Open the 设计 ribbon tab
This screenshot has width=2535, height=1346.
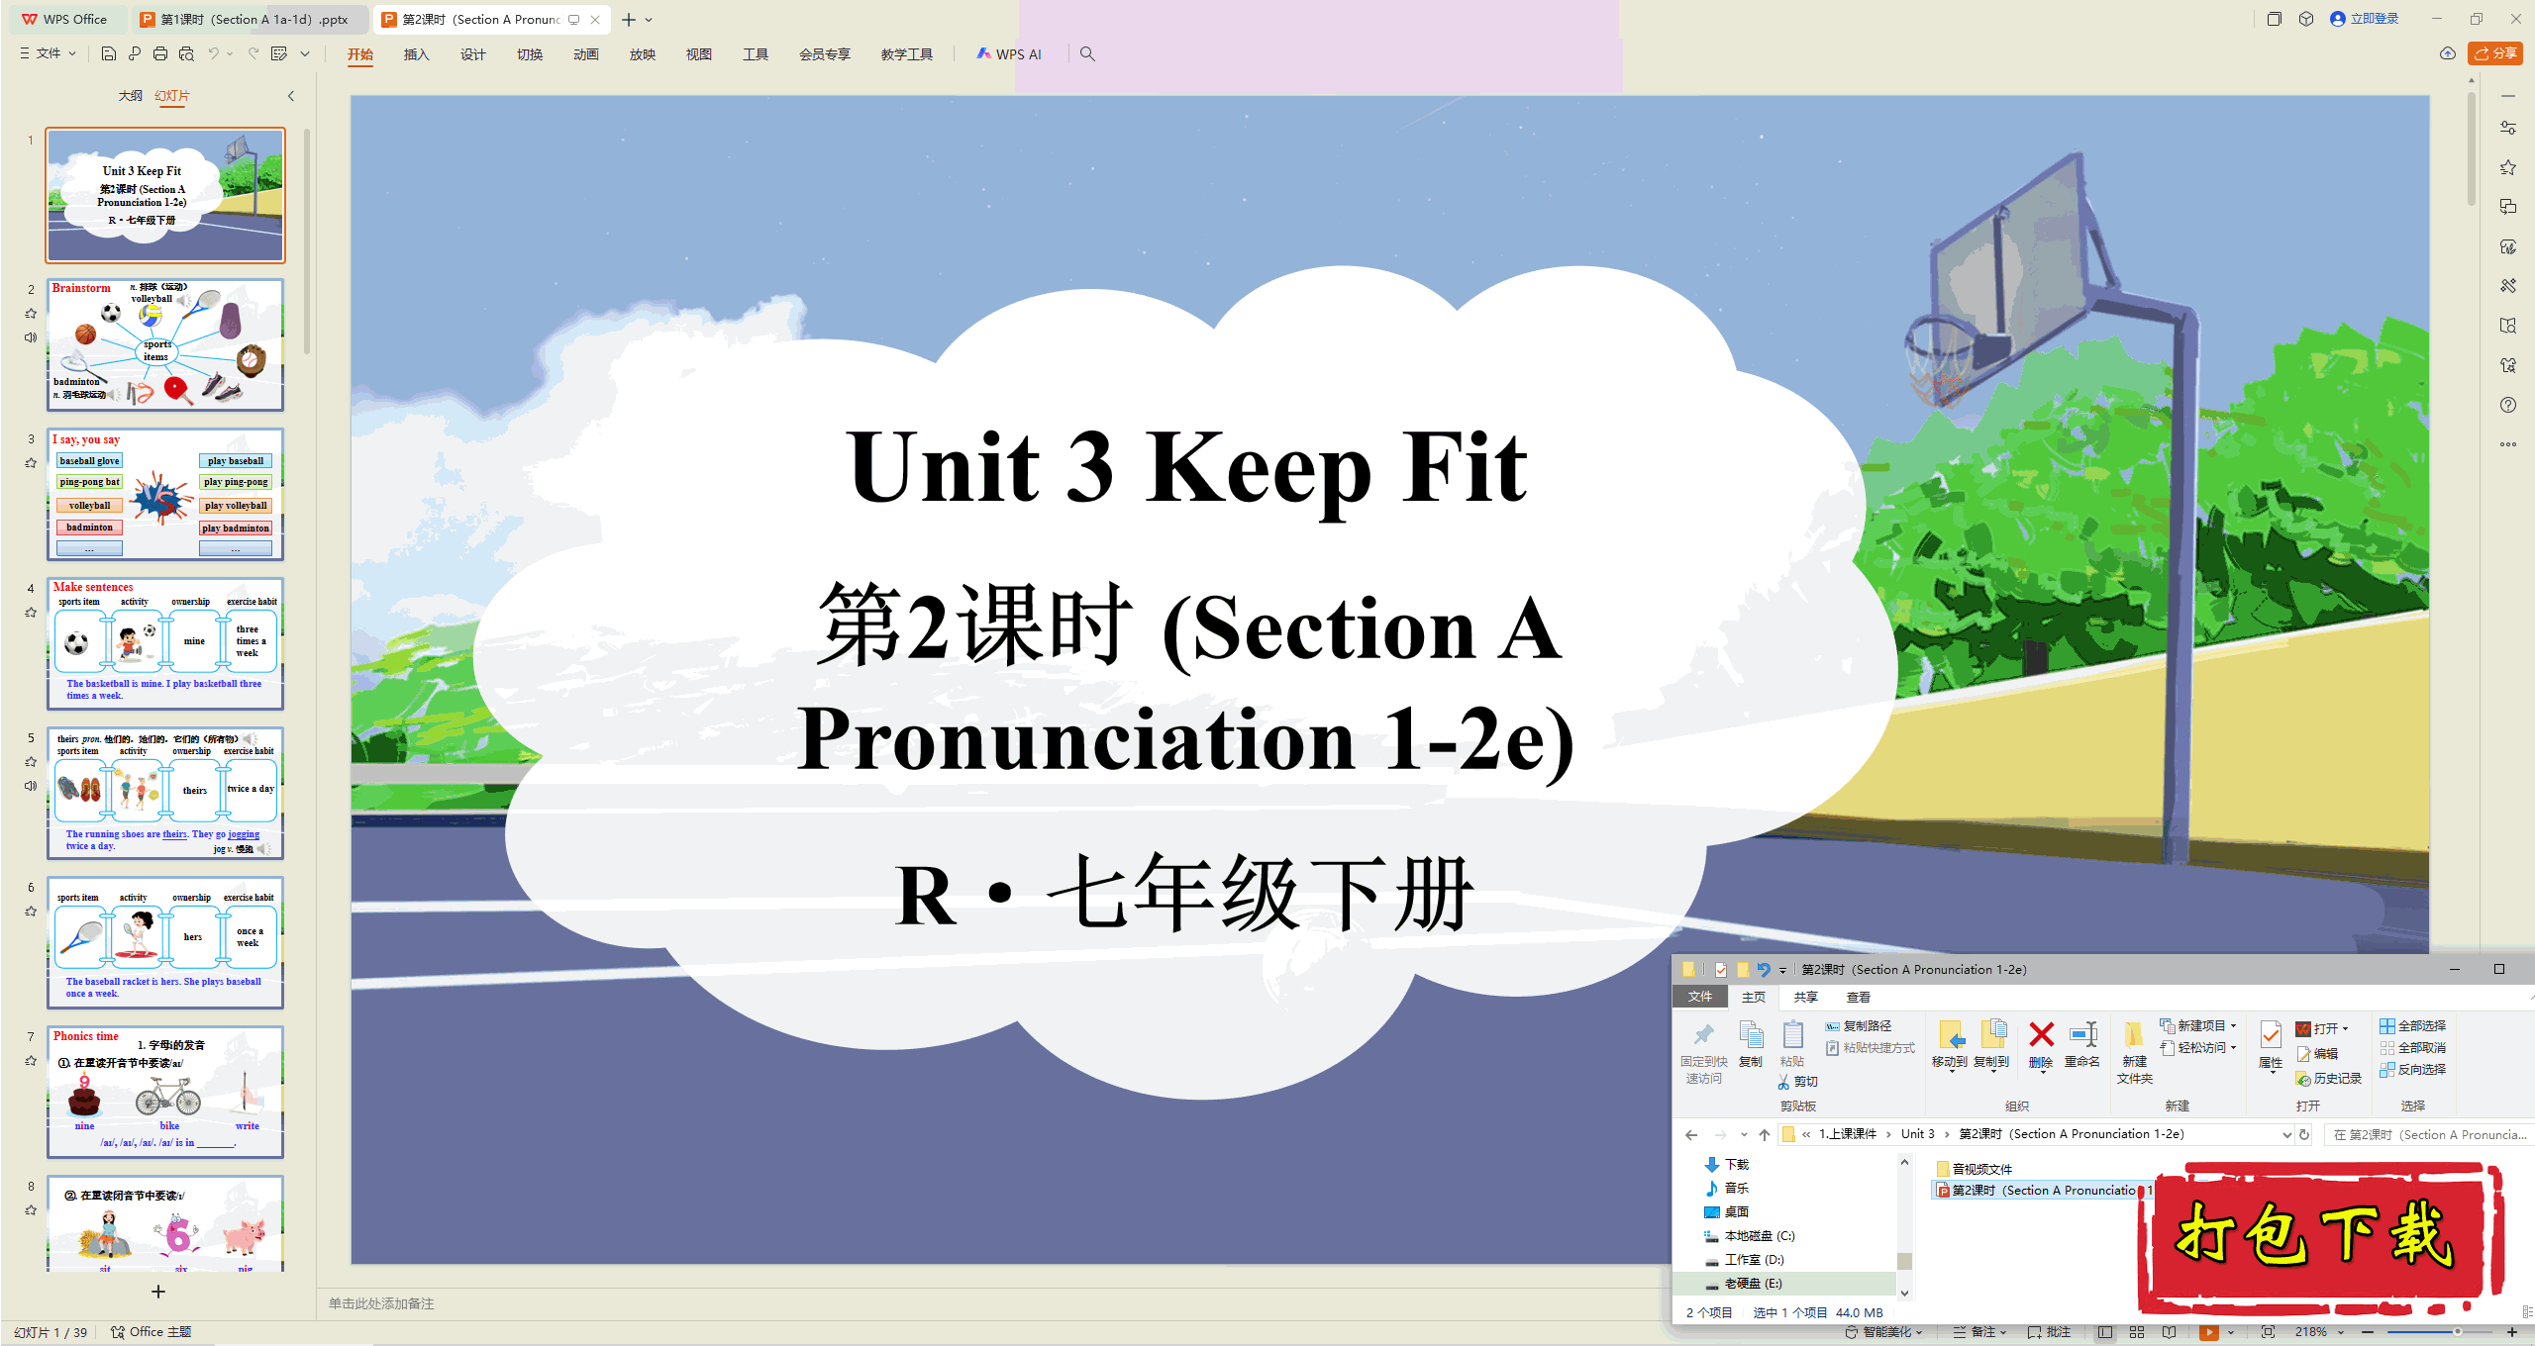tap(472, 54)
